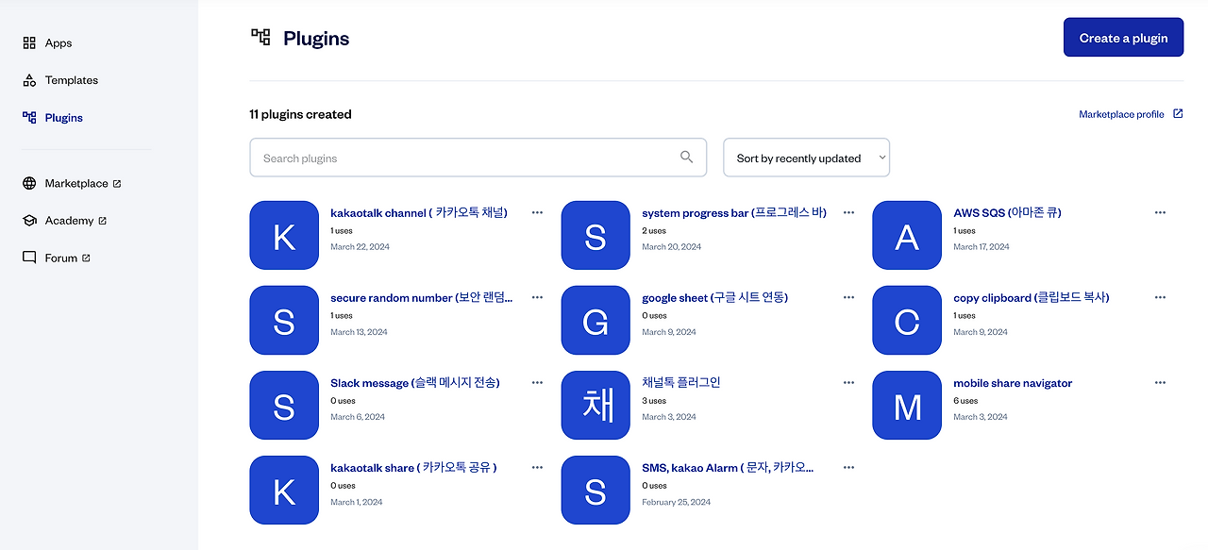Click the magnifier icon in the search bar
The image size is (1208, 550).
[x=686, y=158]
